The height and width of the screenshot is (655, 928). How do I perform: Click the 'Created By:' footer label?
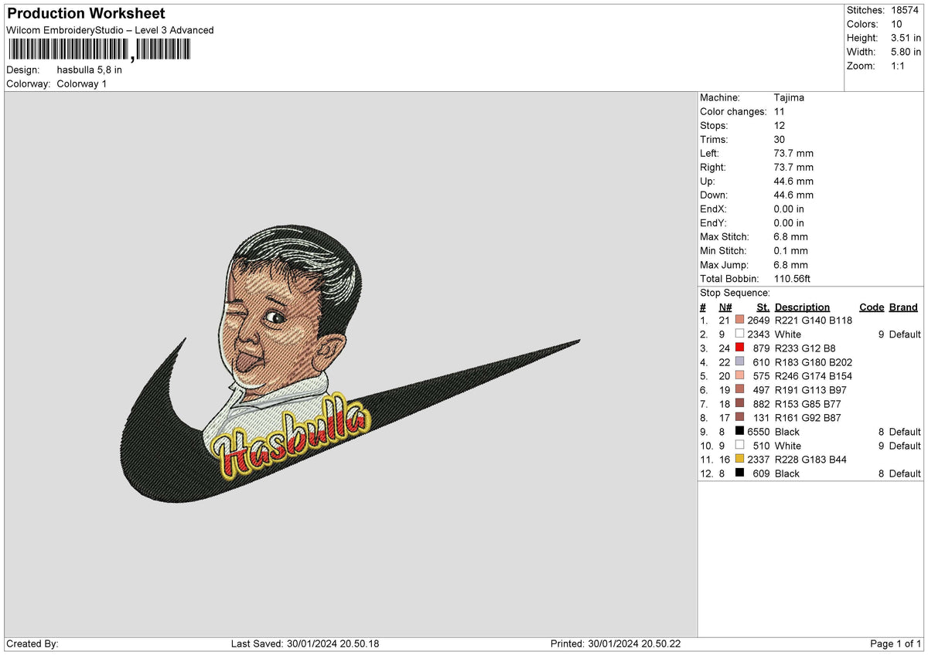click(32, 643)
